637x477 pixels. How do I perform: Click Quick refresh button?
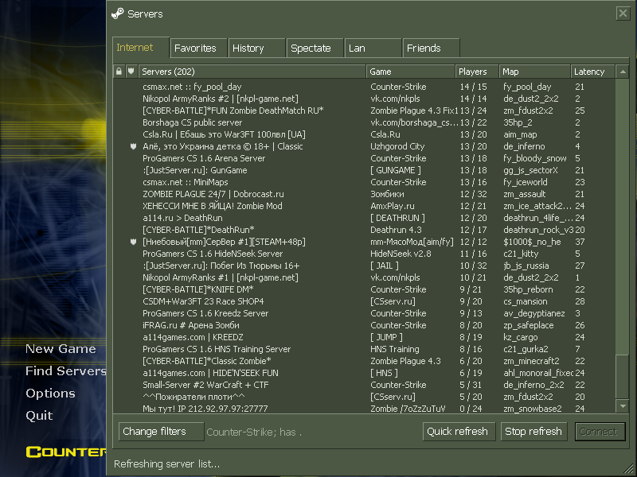[x=459, y=432]
